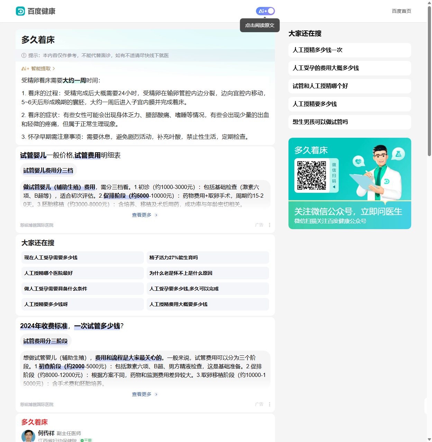The width and height of the screenshot is (432, 442).
Task: Expand 查看更多 under 试管费用分三阶段
Action: [145, 394]
